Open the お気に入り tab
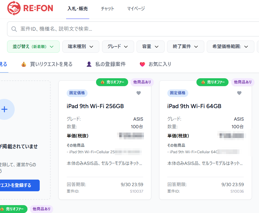The image size is (259, 213). pyautogui.click(x=155, y=64)
